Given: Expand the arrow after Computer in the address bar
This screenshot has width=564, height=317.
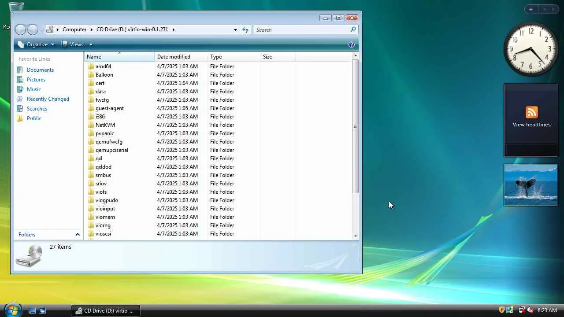Looking at the screenshot, I should tap(92, 29).
